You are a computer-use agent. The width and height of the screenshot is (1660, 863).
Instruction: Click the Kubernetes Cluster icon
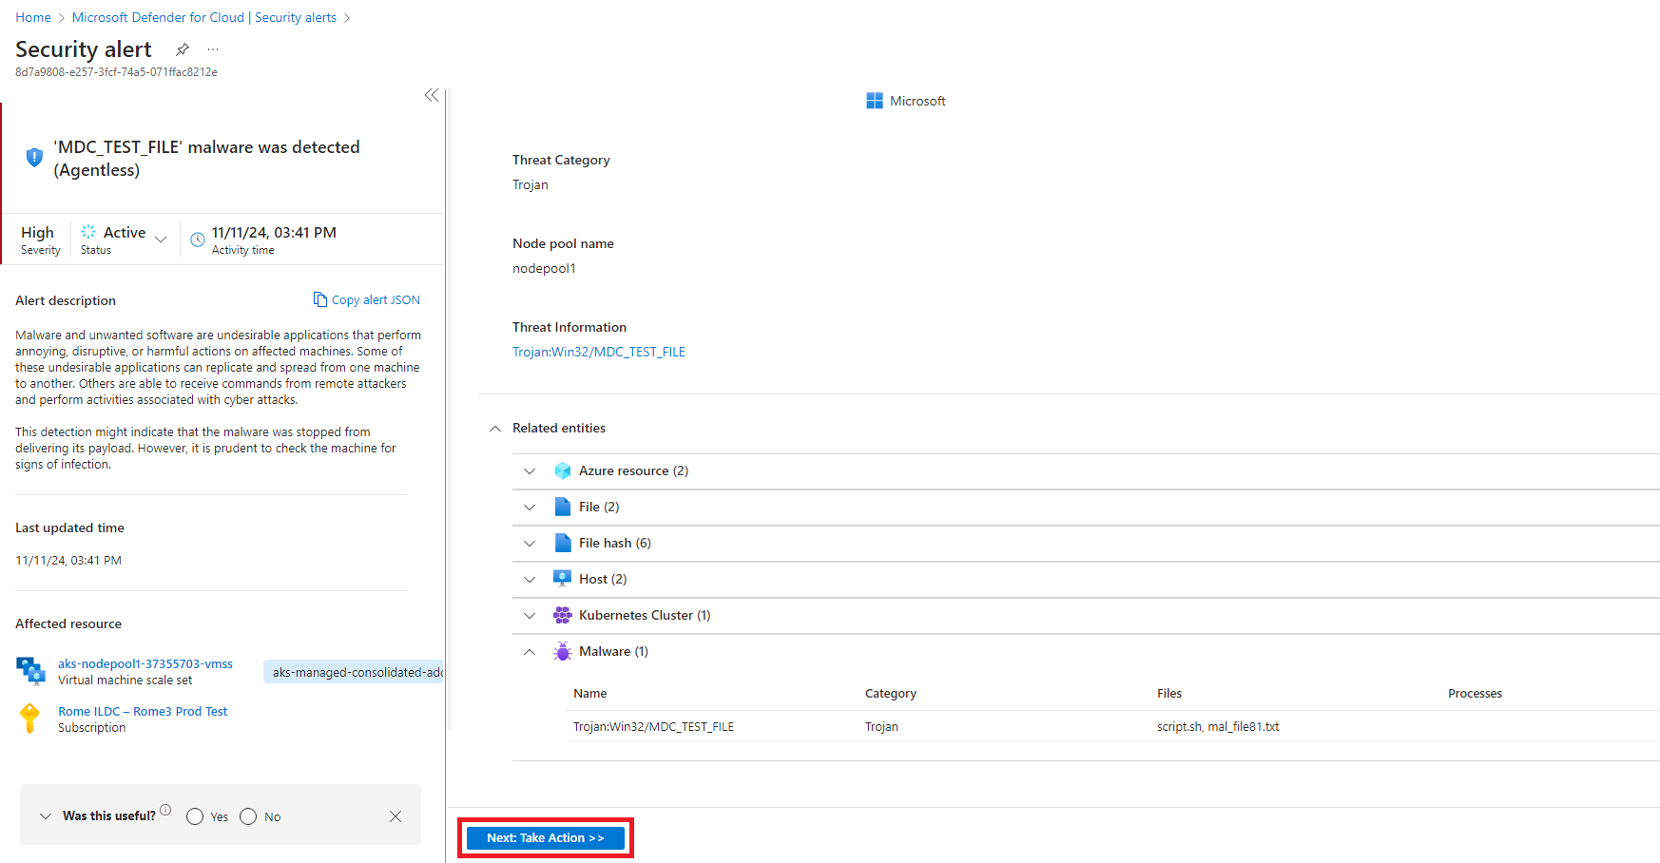[563, 615]
